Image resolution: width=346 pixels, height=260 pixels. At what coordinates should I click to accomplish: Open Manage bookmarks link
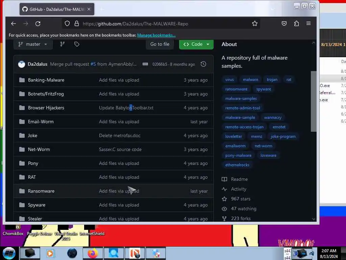(156, 35)
